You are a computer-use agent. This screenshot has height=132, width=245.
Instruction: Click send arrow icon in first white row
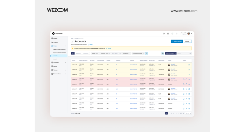(186, 89)
